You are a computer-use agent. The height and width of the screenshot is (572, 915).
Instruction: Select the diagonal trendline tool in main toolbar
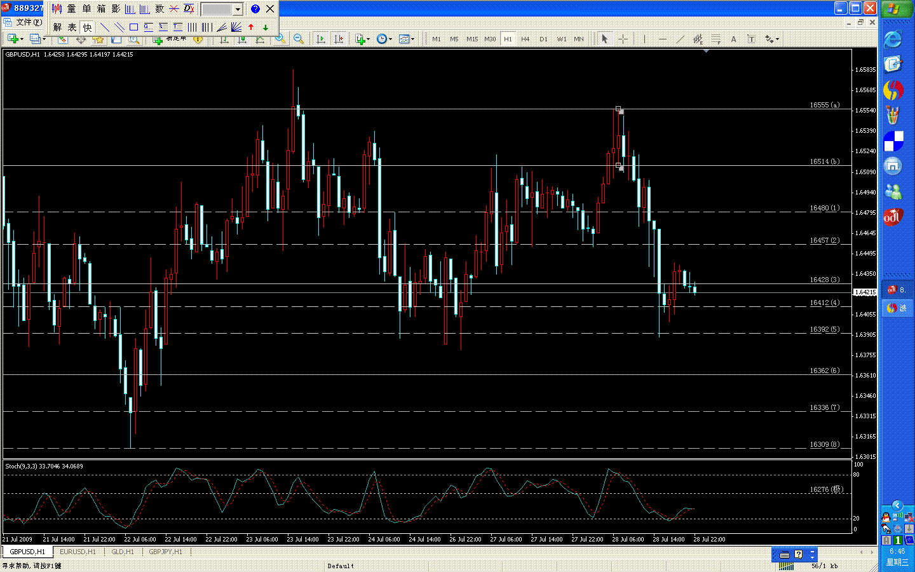coord(680,39)
